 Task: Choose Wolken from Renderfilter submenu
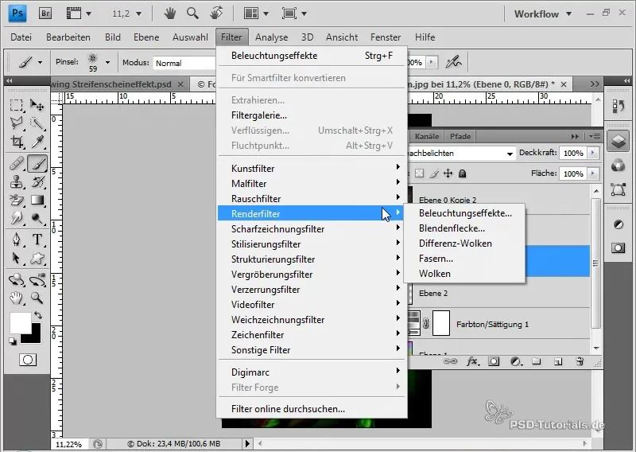pos(434,274)
